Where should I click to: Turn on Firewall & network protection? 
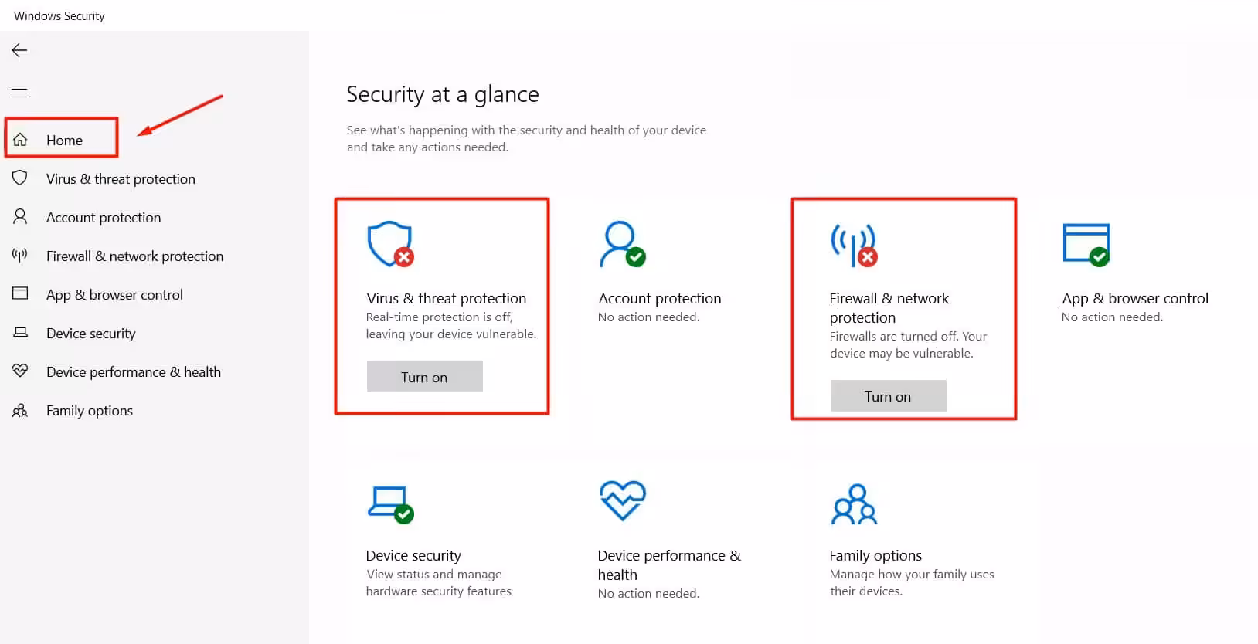click(888, 396)
